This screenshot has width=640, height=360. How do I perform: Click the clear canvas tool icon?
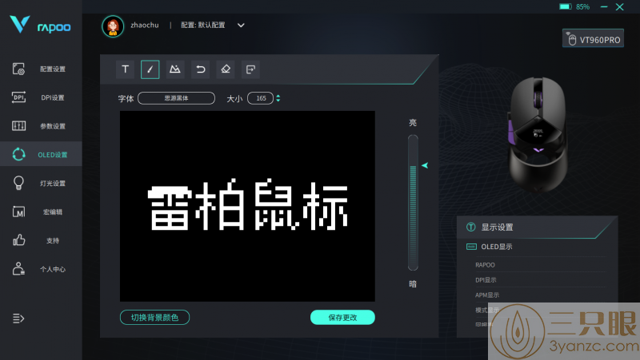tap(250, 69)
